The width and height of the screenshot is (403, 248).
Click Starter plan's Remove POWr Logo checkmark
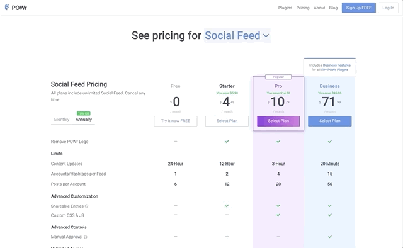pyautogui.click(x=227, y=142)
